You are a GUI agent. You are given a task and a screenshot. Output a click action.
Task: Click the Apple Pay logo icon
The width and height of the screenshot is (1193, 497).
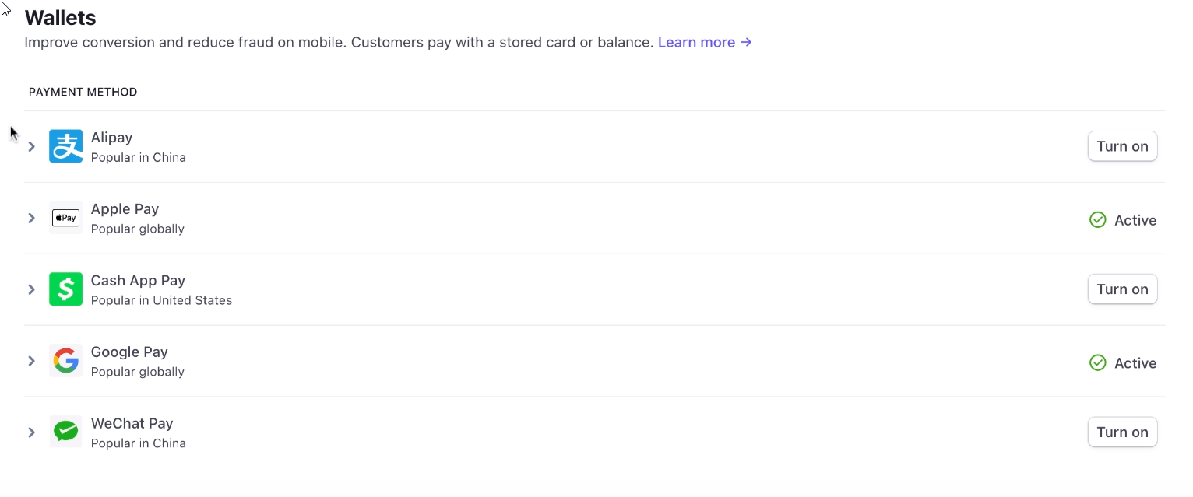coord(65,218)
